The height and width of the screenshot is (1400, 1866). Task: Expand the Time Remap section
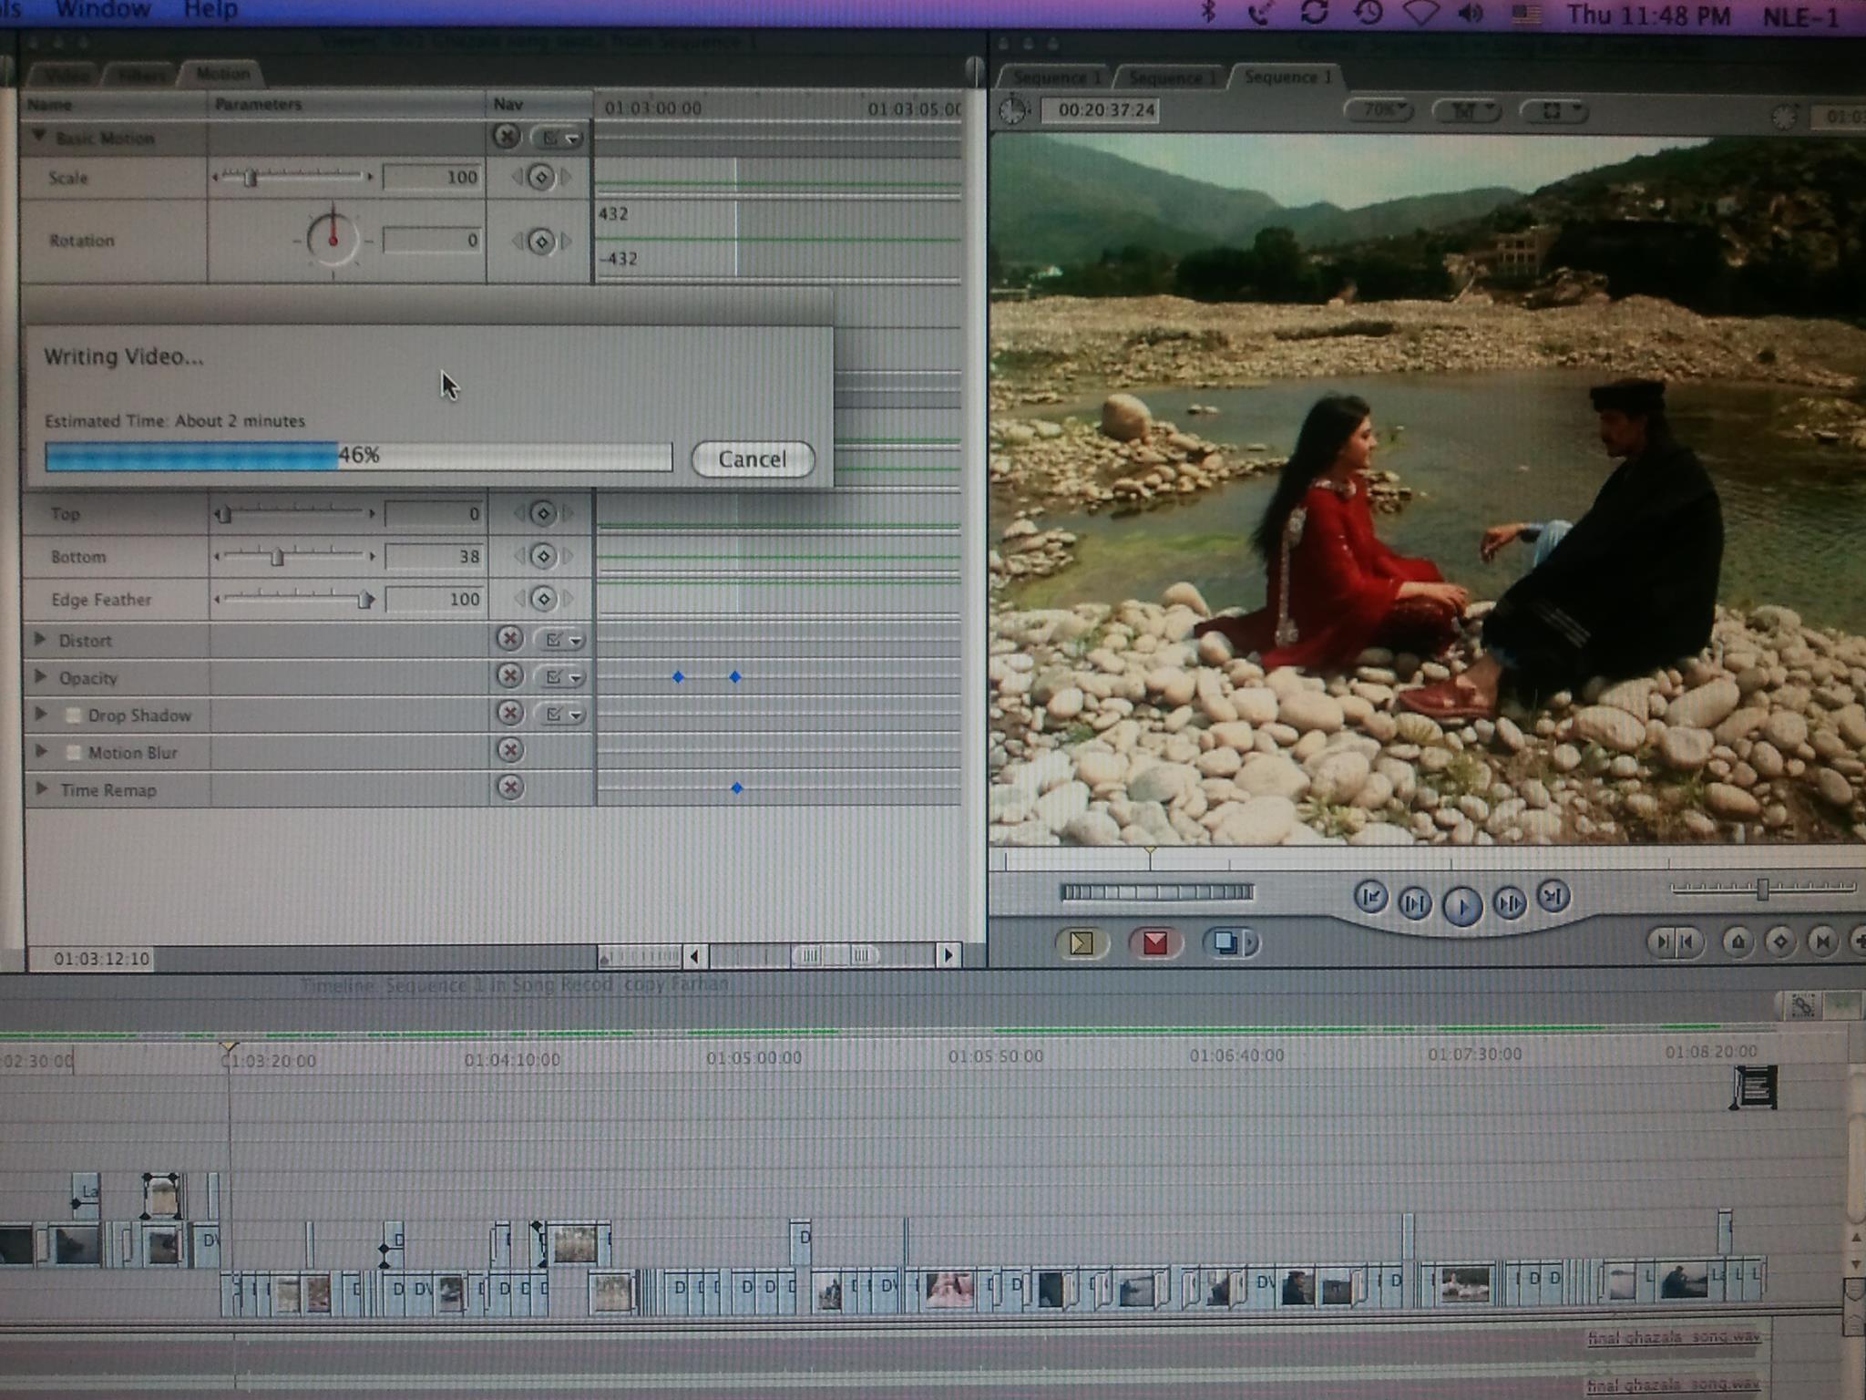pos(40,789)
